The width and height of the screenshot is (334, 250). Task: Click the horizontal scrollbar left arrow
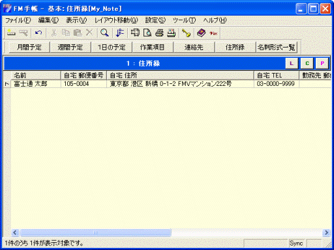[x=15, y=232]
